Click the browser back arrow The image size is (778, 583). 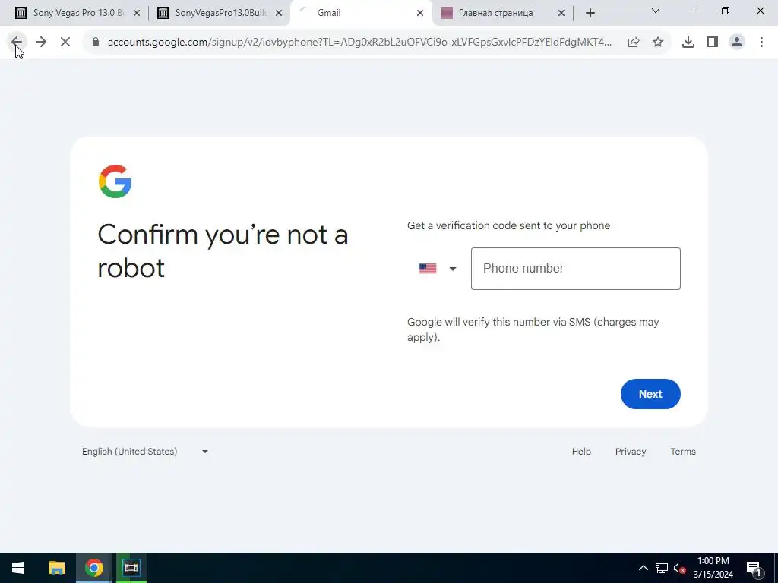pyautogui.click(x=17, y=42)
